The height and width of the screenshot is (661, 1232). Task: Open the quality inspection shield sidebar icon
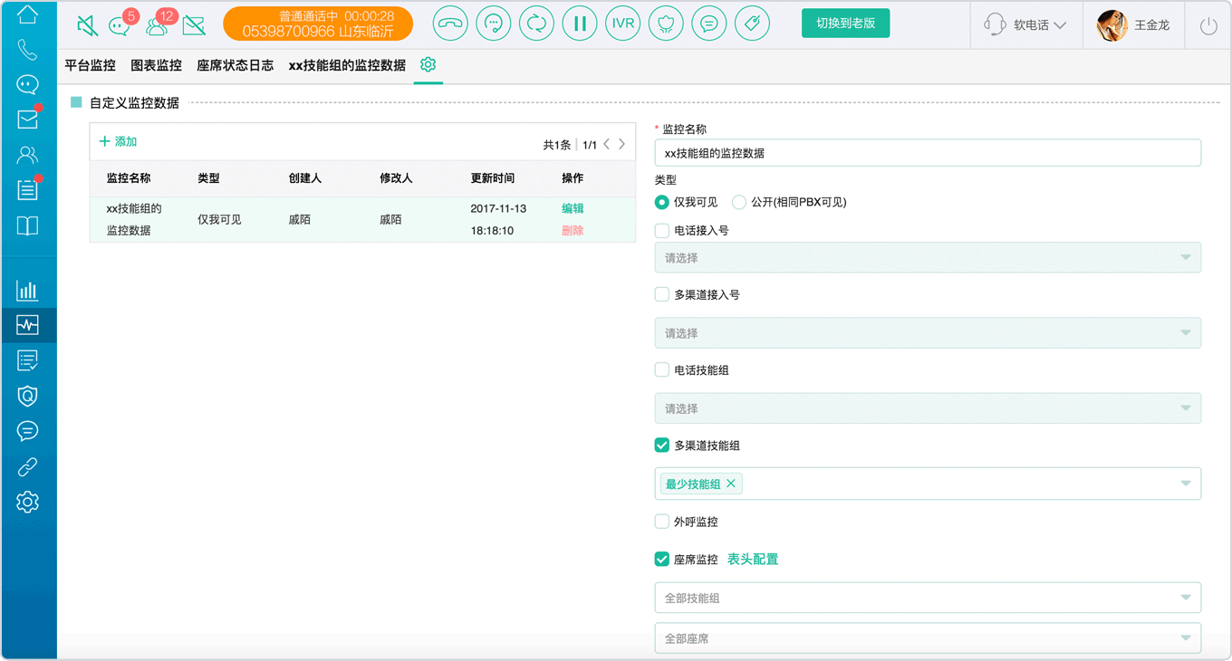pyautogui.click(x=28, y=396)
